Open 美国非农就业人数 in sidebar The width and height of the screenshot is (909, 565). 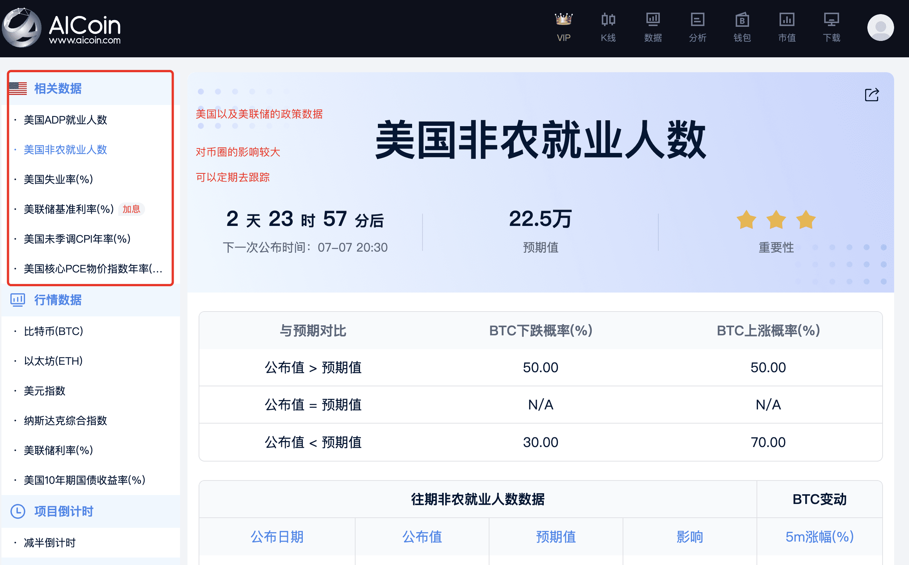tap(65, 150)
